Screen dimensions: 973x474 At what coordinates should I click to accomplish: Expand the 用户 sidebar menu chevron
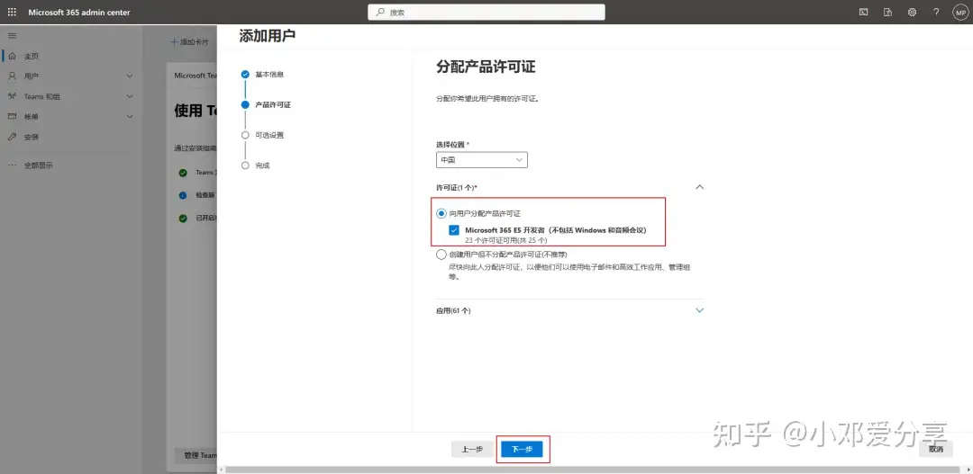click(130, 76)
